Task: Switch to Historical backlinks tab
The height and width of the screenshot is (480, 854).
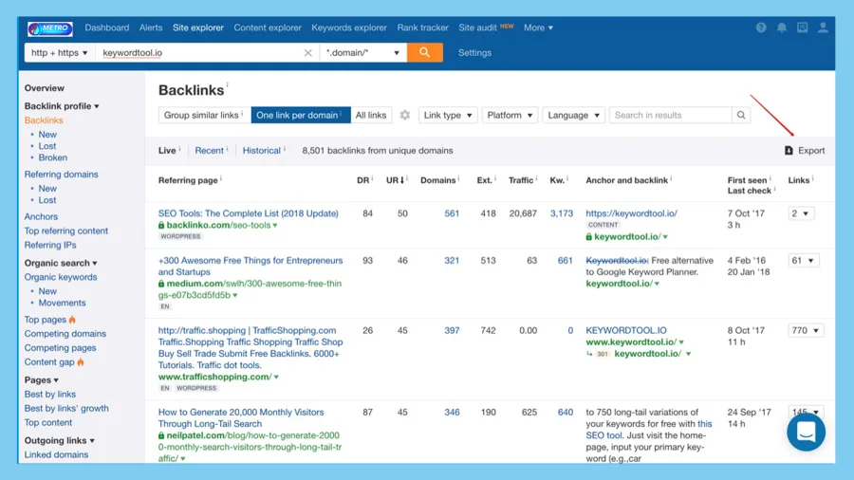Action: (262, 151)
